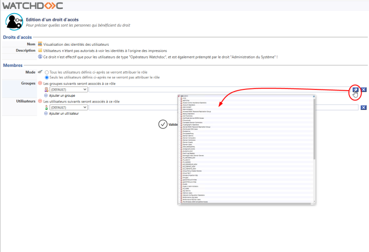Image resolution: width=369 pixels, height=252 pixels.
Task: Click the Ajouter un utilisateur link
Action: point(64,113)
